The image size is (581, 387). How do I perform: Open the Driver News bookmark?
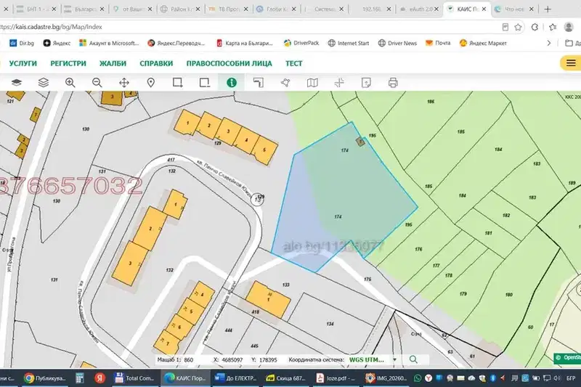(397, 43)
